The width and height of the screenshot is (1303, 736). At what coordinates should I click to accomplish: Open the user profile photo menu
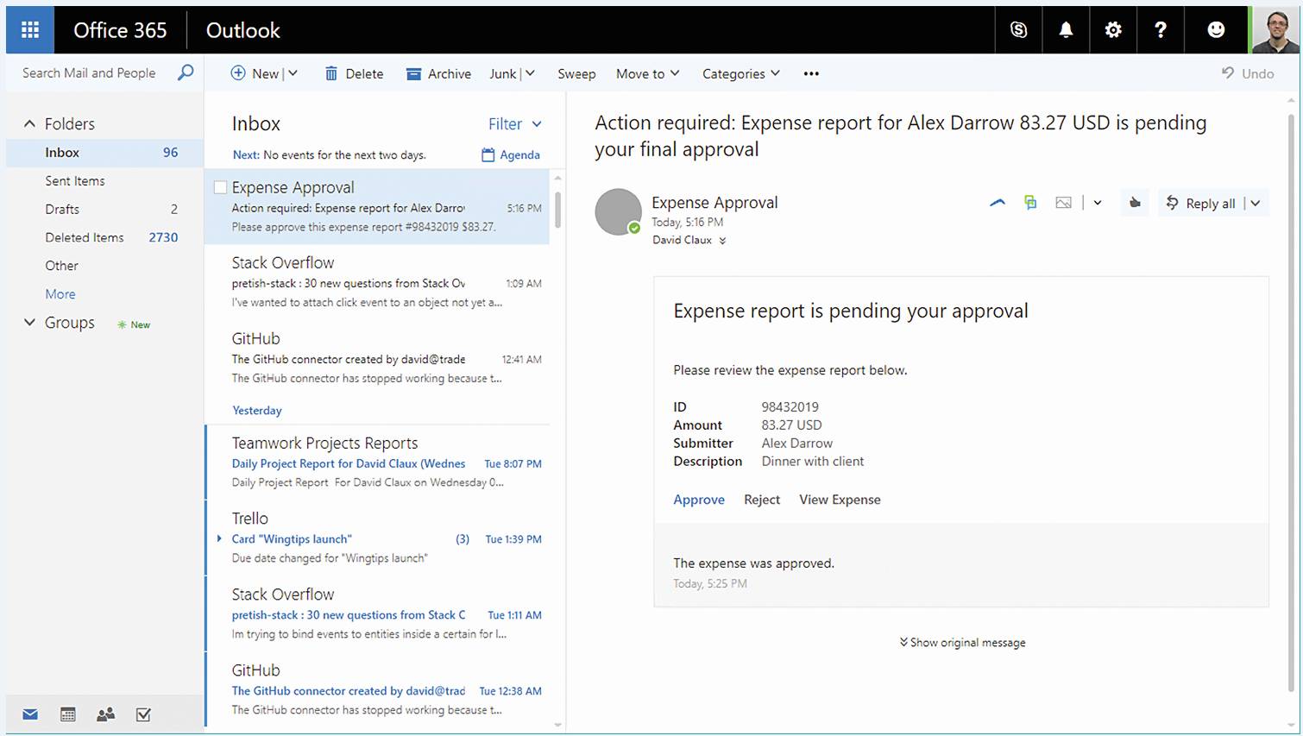click(1275, 30)
